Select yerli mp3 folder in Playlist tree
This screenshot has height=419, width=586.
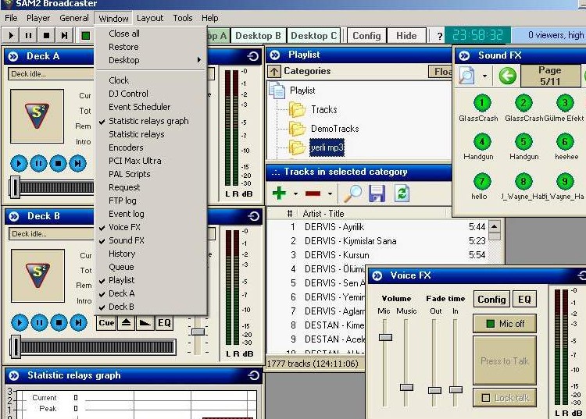[x=327, y=147]
